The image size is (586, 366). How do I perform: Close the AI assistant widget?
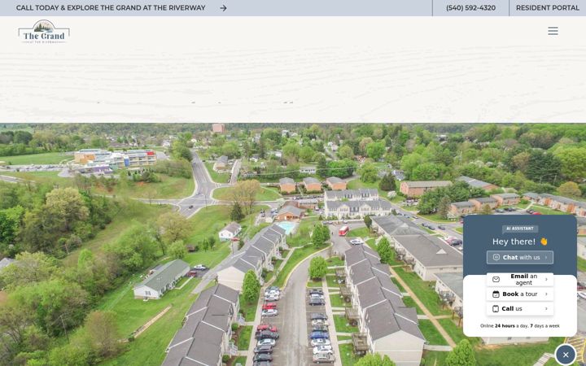point(566,355)
